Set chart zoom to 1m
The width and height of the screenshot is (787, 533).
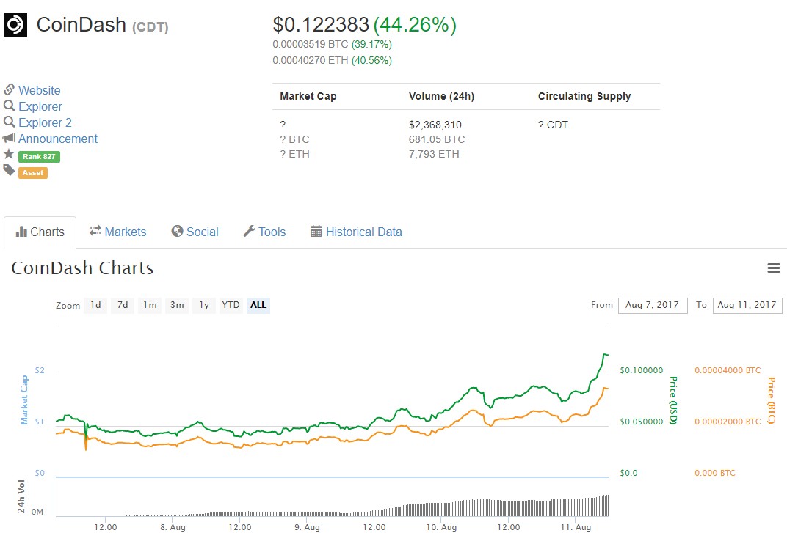150,305
